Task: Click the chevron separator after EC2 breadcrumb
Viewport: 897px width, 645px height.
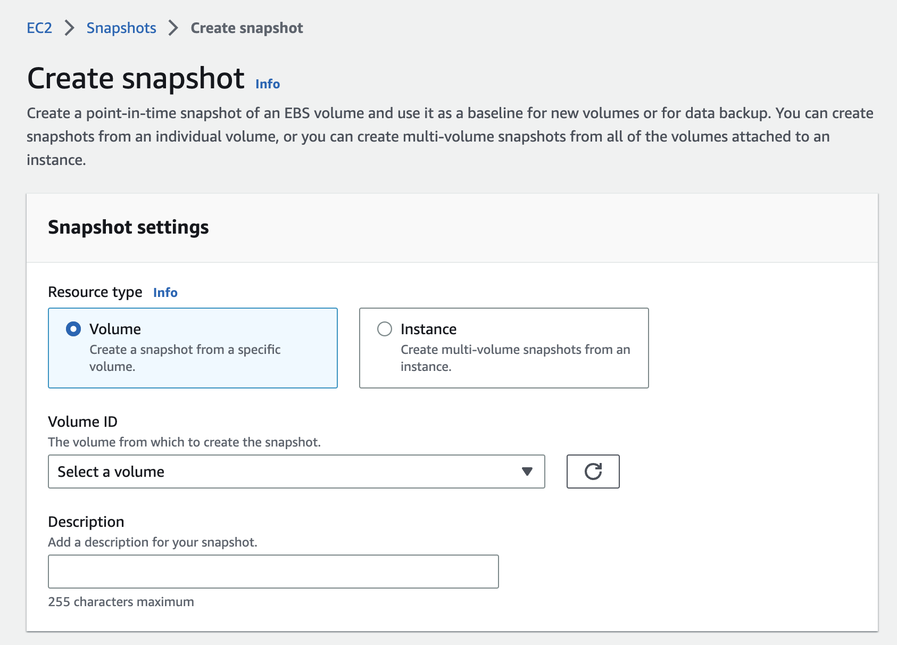Action: (69, 28)
